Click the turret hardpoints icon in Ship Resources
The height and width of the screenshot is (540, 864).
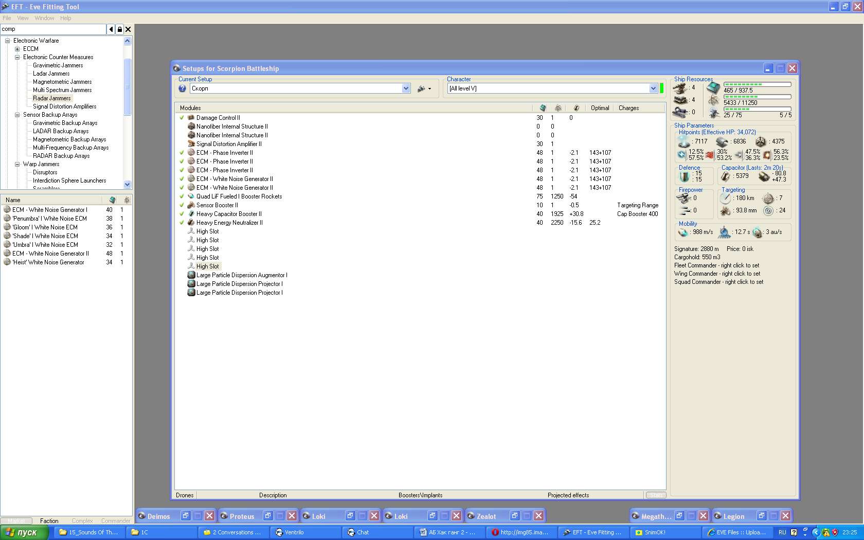(x=680, y=88)
